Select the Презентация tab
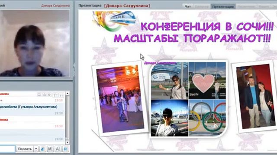277x155 pixels. tap(223, 7)
